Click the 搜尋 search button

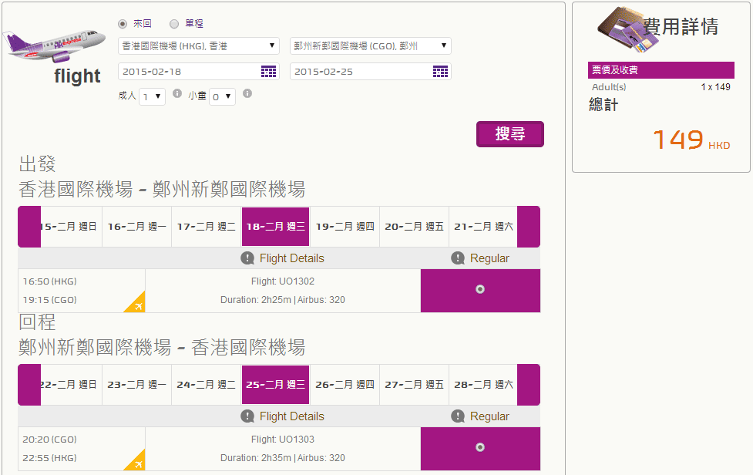point(509,134)
